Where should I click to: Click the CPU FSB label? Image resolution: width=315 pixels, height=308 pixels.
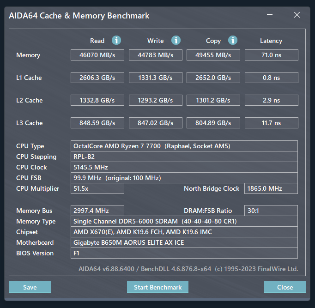click(29, 178)
